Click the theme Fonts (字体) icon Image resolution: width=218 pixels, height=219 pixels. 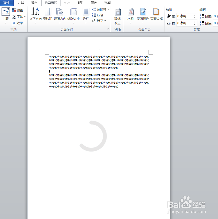pyautogui.click(x=14, y=17)
